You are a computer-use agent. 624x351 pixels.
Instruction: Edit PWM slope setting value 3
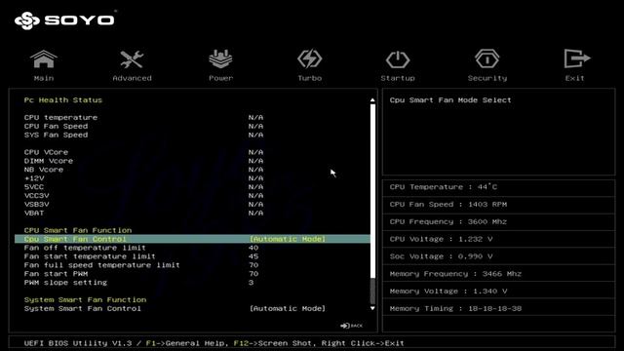[252, 283]
